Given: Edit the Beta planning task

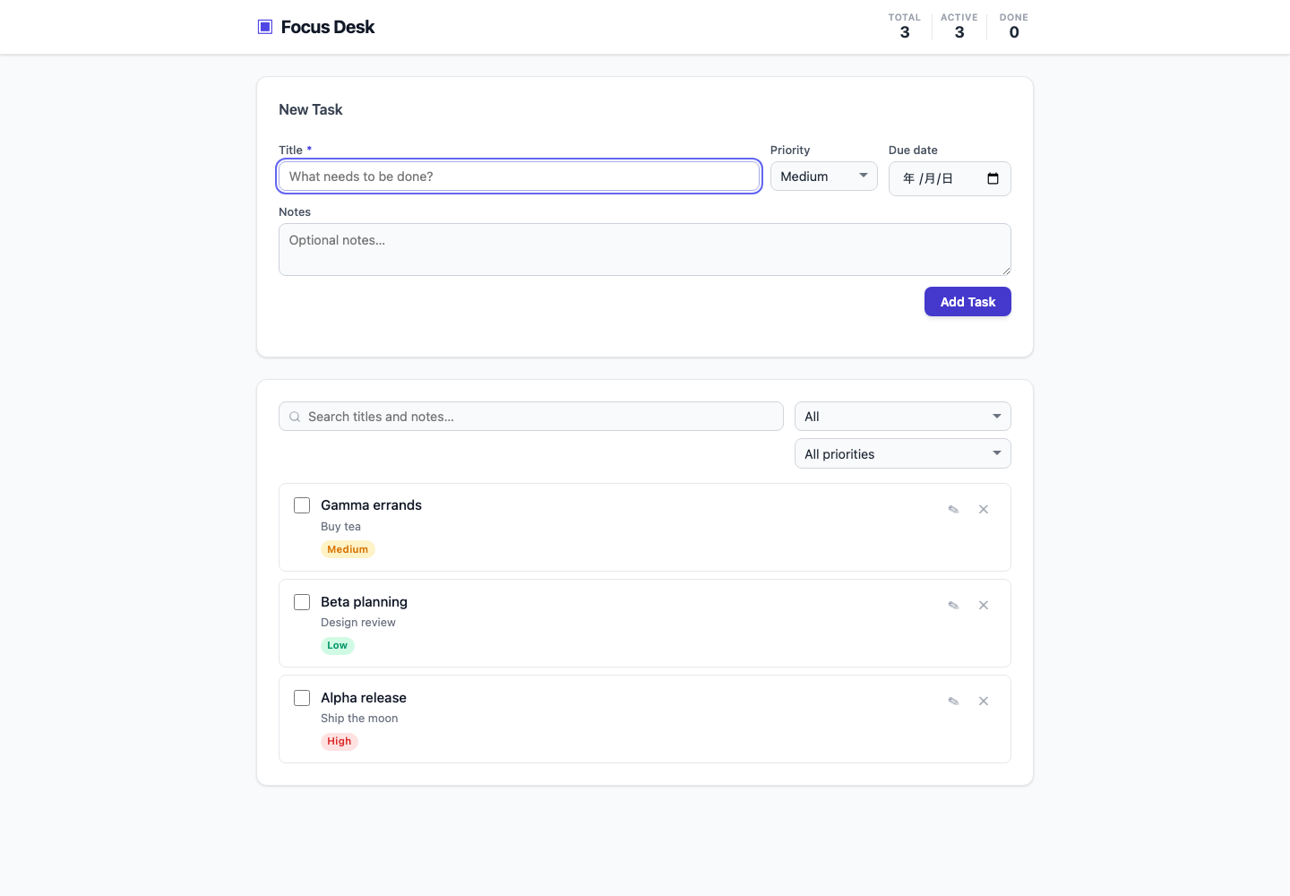Looking at the screenshot, I should [953, 605].
